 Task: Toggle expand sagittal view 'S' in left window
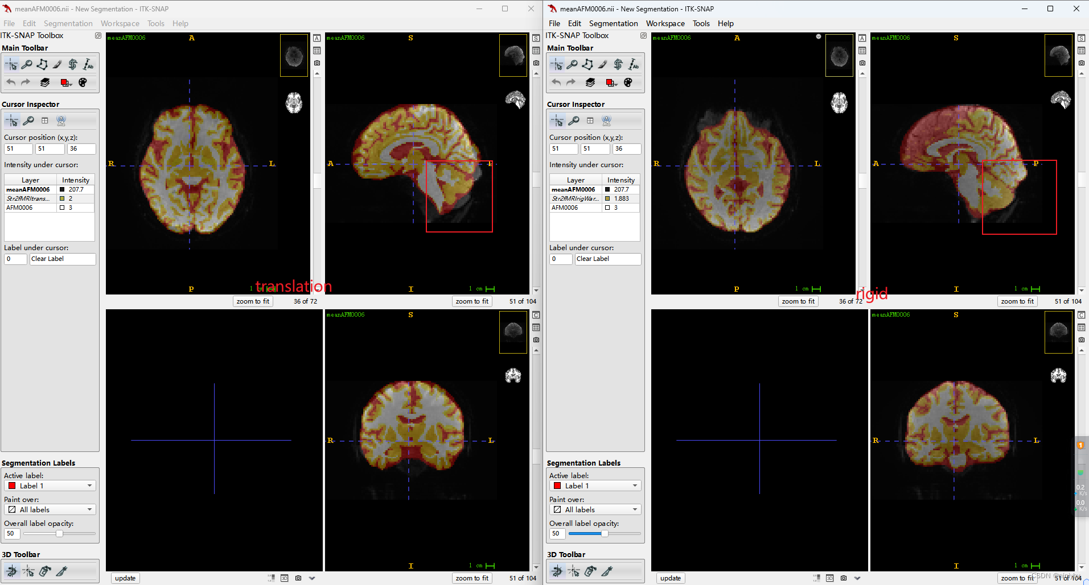536,38
